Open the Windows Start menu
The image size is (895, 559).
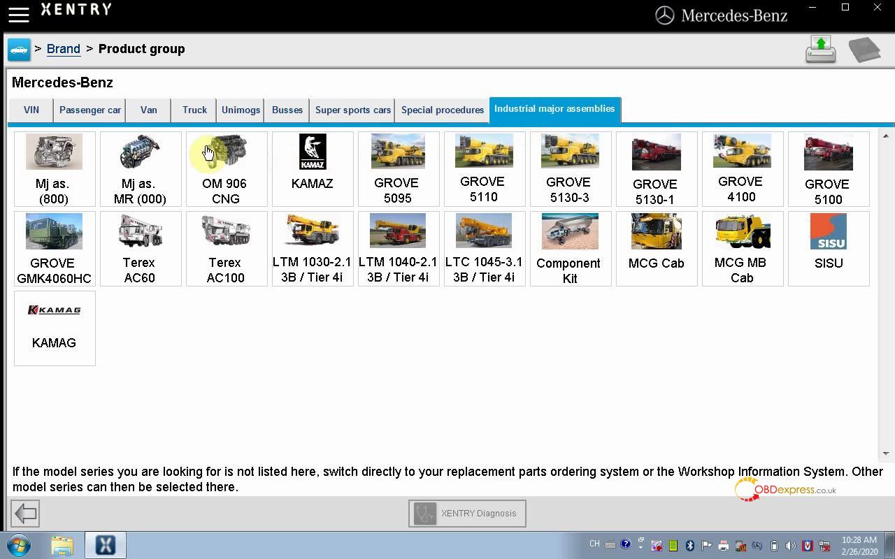[x=20, y=545]
